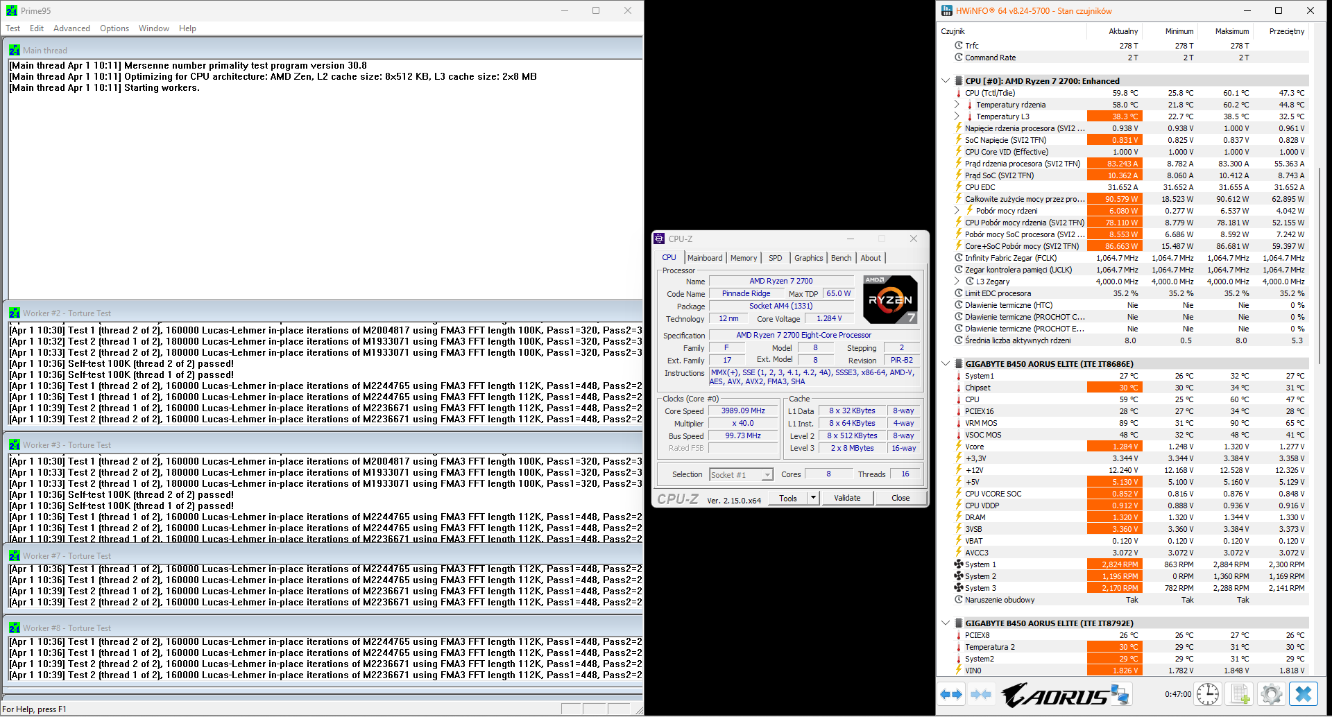Click the HWiNFO expand layout arrows icon
Viewport: 1332px width, 717px height.
click(x=951, y=694)
